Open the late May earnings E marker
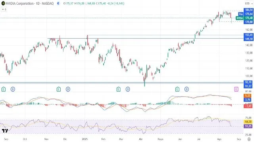 [x=177, y=89]
